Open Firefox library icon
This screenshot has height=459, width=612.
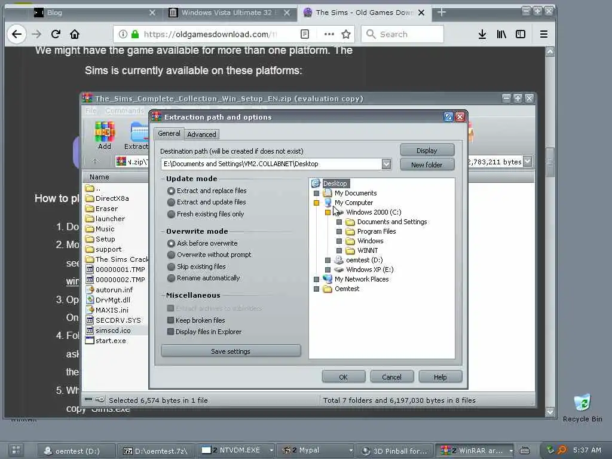[x=501, y=34]
